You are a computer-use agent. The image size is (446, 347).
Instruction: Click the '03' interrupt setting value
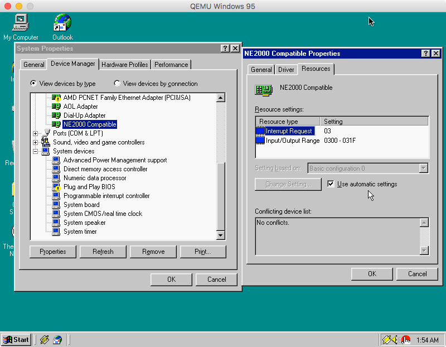pyautogui.click(x=327, y=131)
